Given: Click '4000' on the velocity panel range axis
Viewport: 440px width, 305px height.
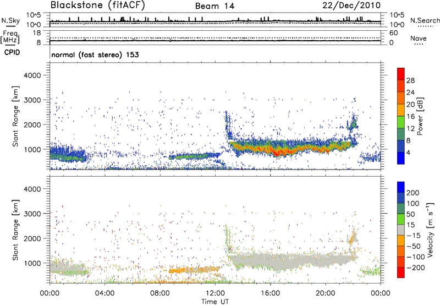Looking at the screenshot, I should (32, 189).
